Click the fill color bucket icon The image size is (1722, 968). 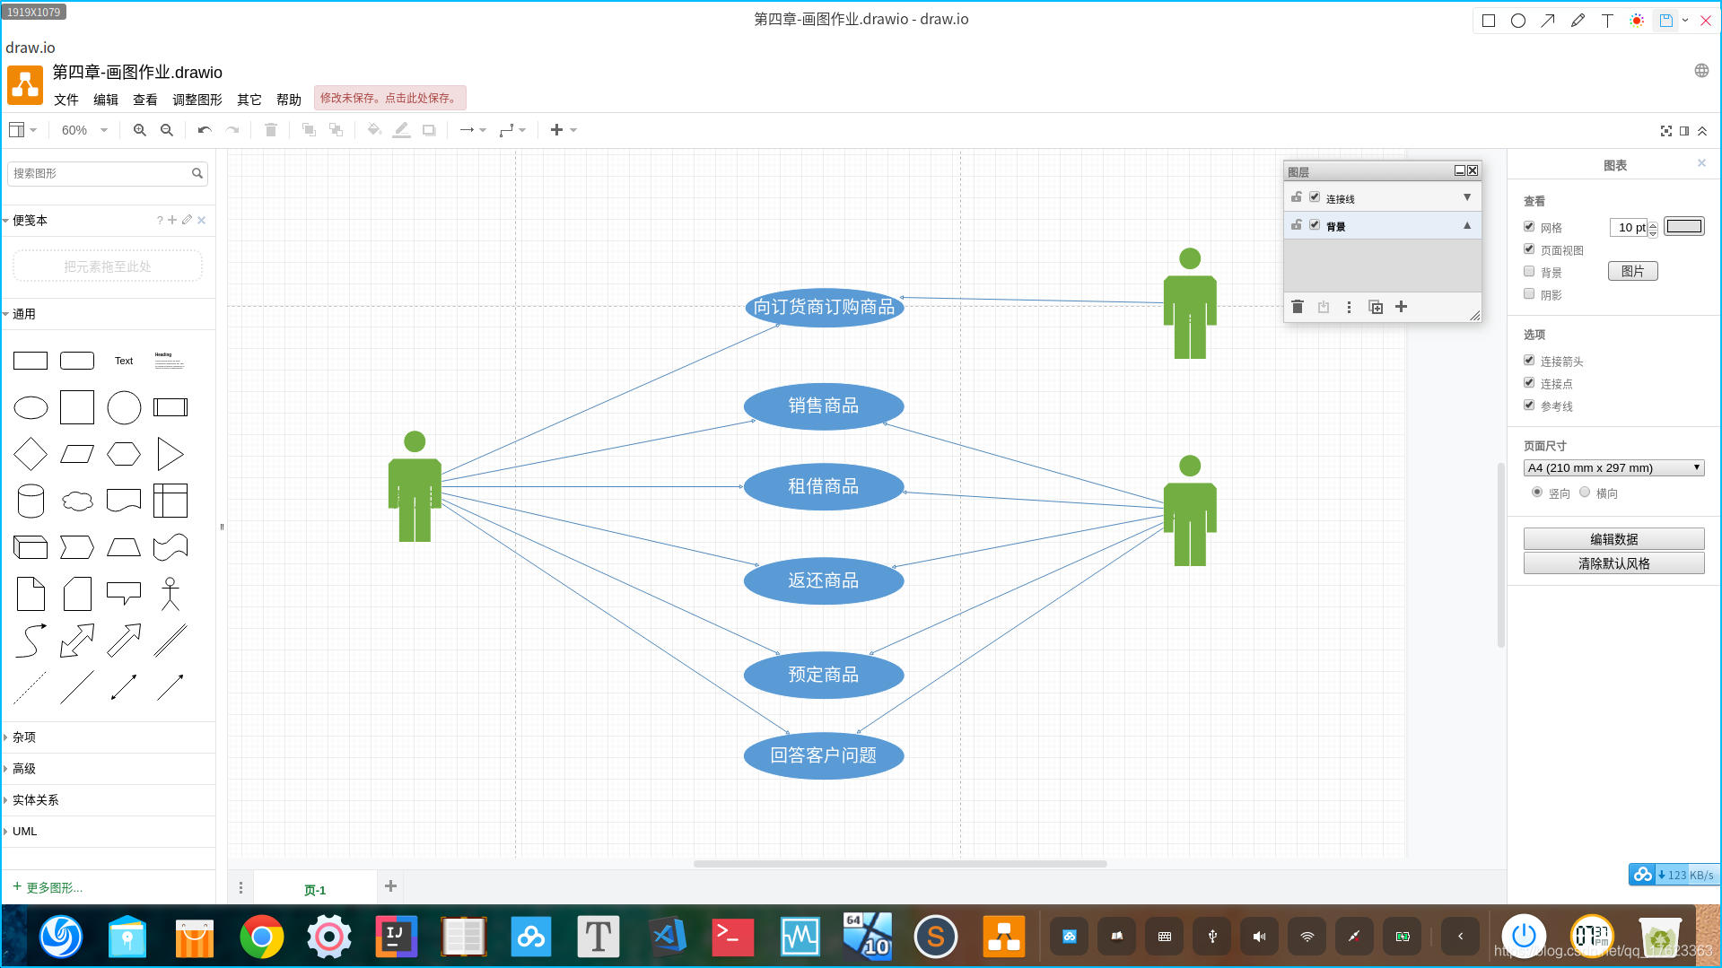pos(374,130)
